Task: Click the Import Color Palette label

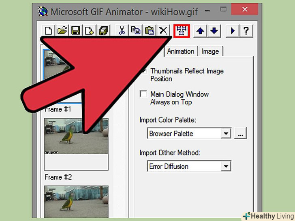Action: 168,120
